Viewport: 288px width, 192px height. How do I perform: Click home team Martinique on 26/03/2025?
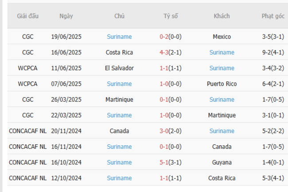[x=119, y=100]
